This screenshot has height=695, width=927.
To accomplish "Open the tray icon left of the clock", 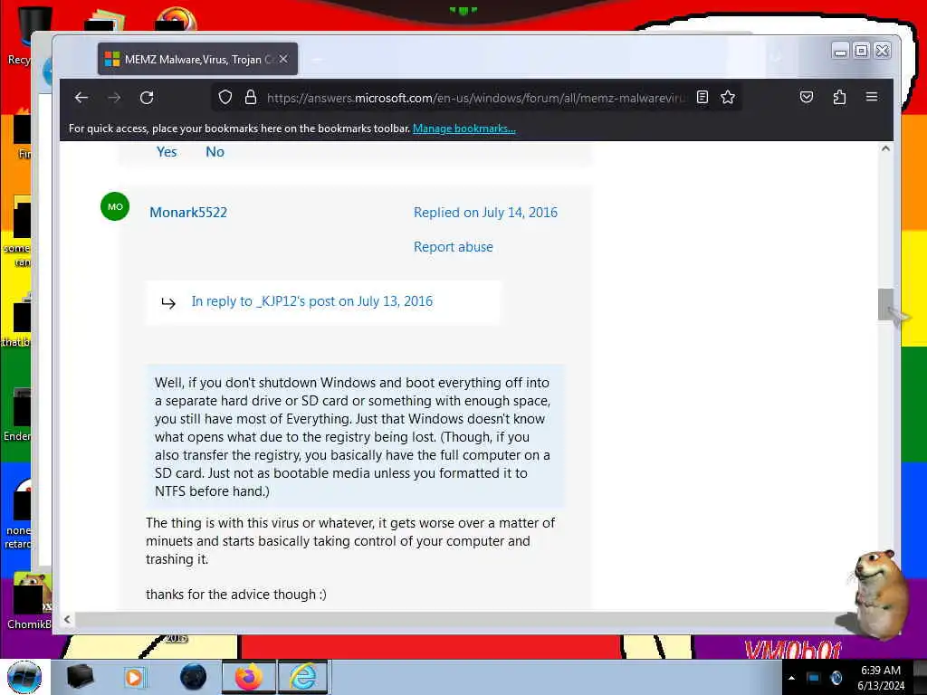I will tap(836, 678).
